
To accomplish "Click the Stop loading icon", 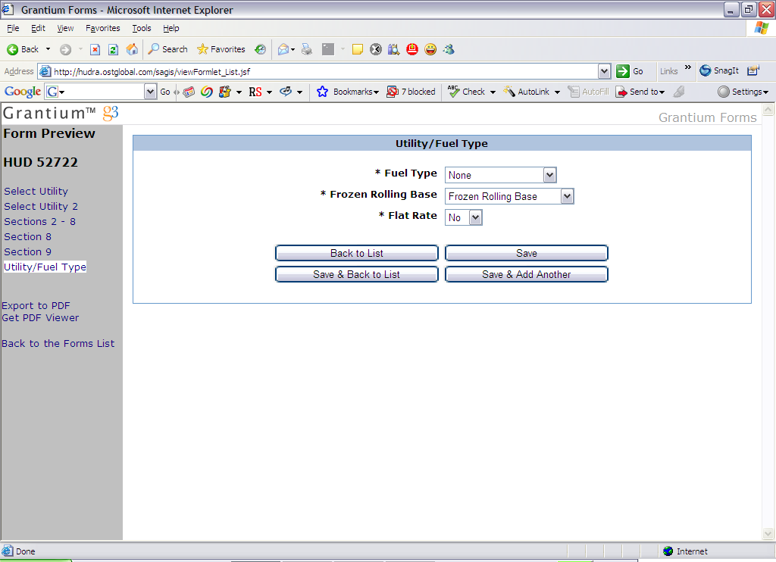I will pos(95,49).
